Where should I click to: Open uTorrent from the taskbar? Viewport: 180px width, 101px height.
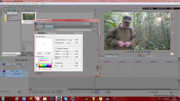101,98
